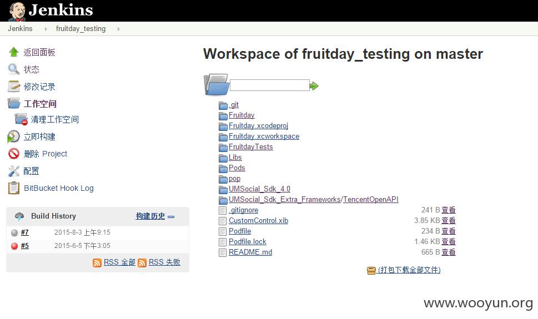
Task: Click 查看 for Podfile.lock row
Action: [x=449, y=241]
